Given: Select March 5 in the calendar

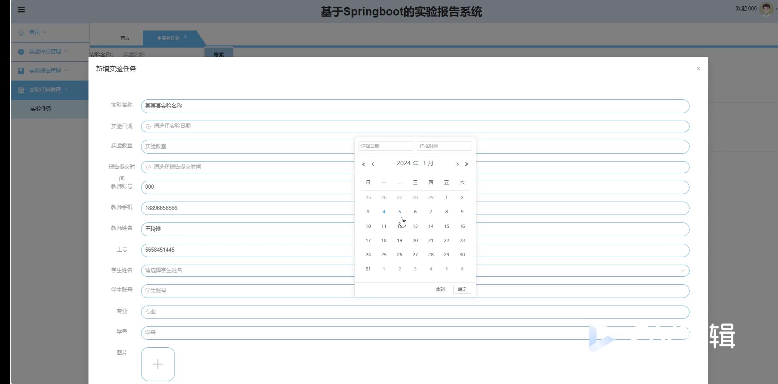Looking at the screenshot, I should (399, 212).
